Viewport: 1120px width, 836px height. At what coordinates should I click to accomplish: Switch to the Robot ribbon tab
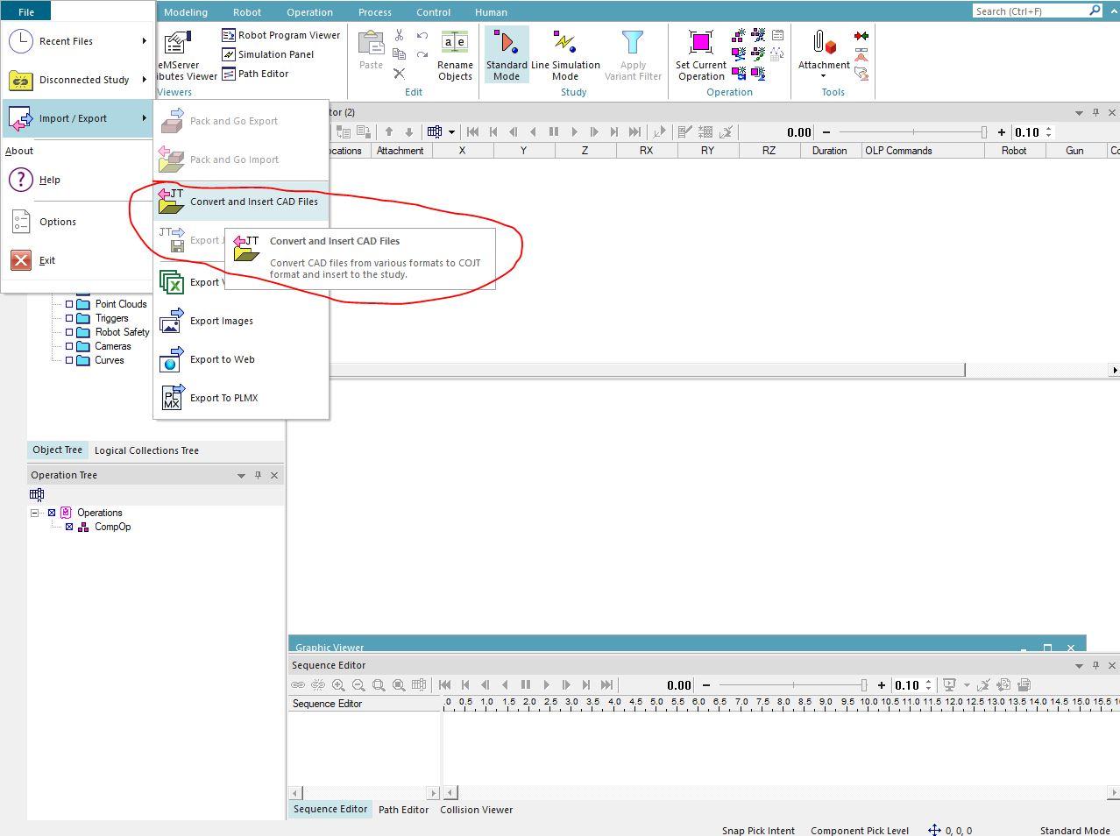click(x=246, y=11)
